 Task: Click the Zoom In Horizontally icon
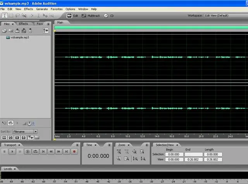point(119,152)
